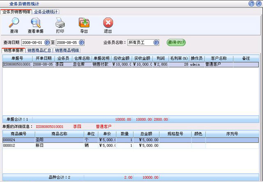Open the start date calendar picker
Image resolution: width=263 pixels, height=182 pixels.
[47, 42]
